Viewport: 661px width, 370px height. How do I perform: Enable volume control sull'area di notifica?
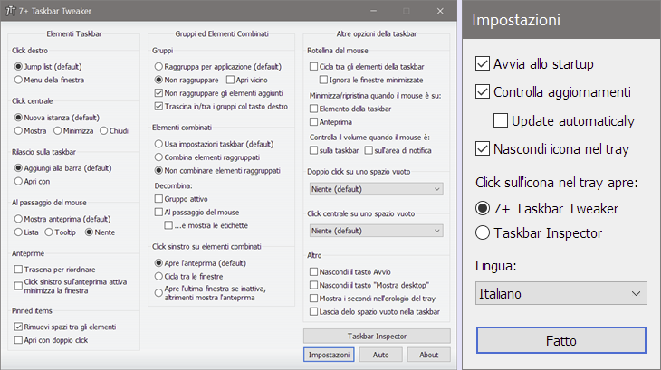[369, 150]
